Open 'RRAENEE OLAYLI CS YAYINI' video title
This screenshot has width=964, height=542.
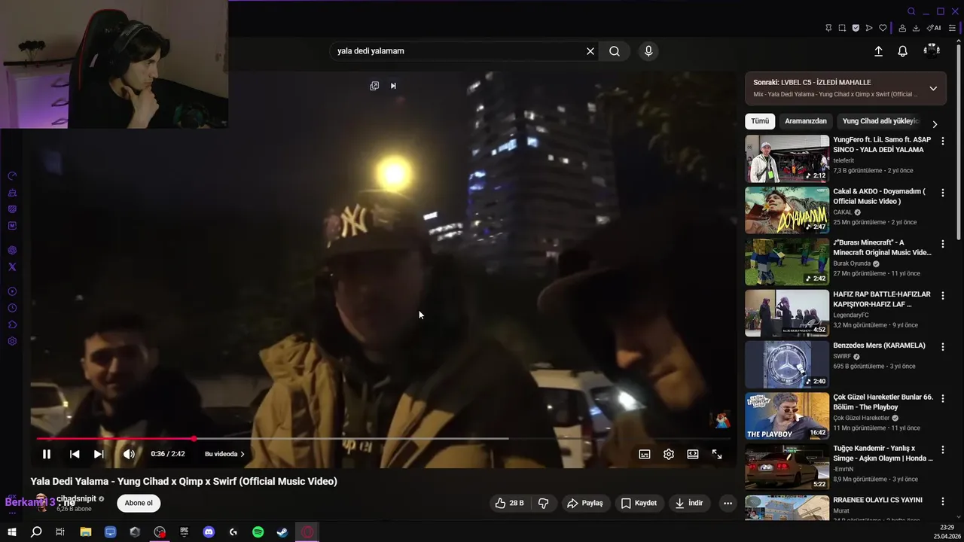click(877, 500)
